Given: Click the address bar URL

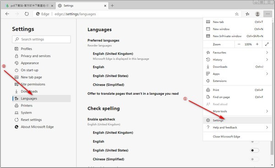Looking at the screenshot, I should 75,14.
